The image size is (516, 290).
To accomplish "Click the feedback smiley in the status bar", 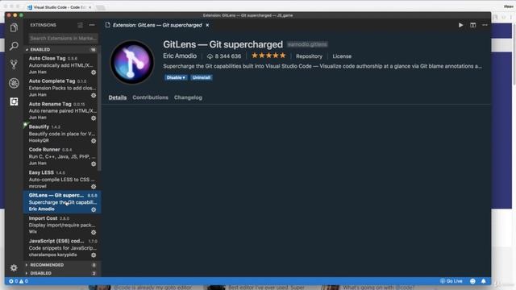I will 472,281.
